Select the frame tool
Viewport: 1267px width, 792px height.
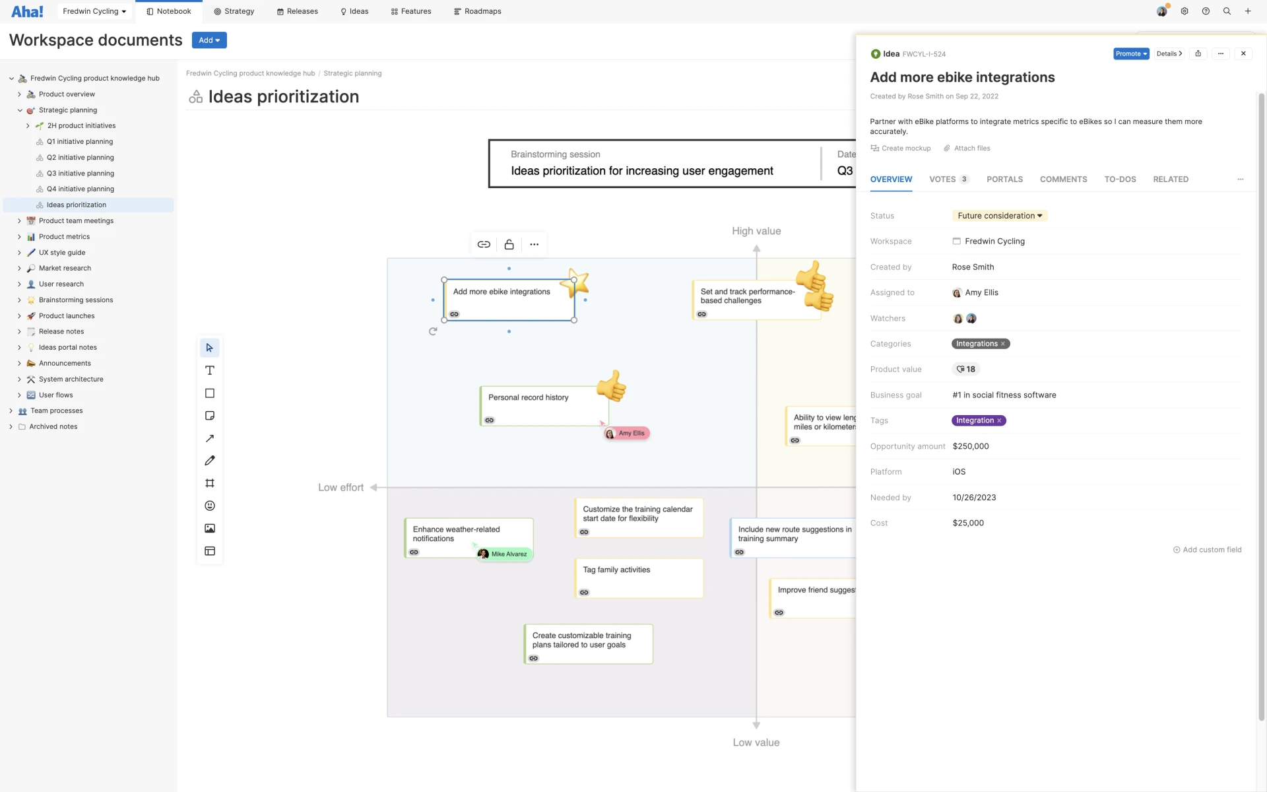pos(210,483)
